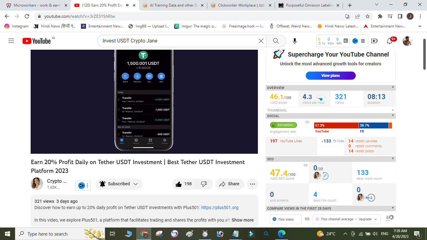Screen dimensions: 427x240
Task: Open This channel average dropdown
Action: tap(346, 219)
